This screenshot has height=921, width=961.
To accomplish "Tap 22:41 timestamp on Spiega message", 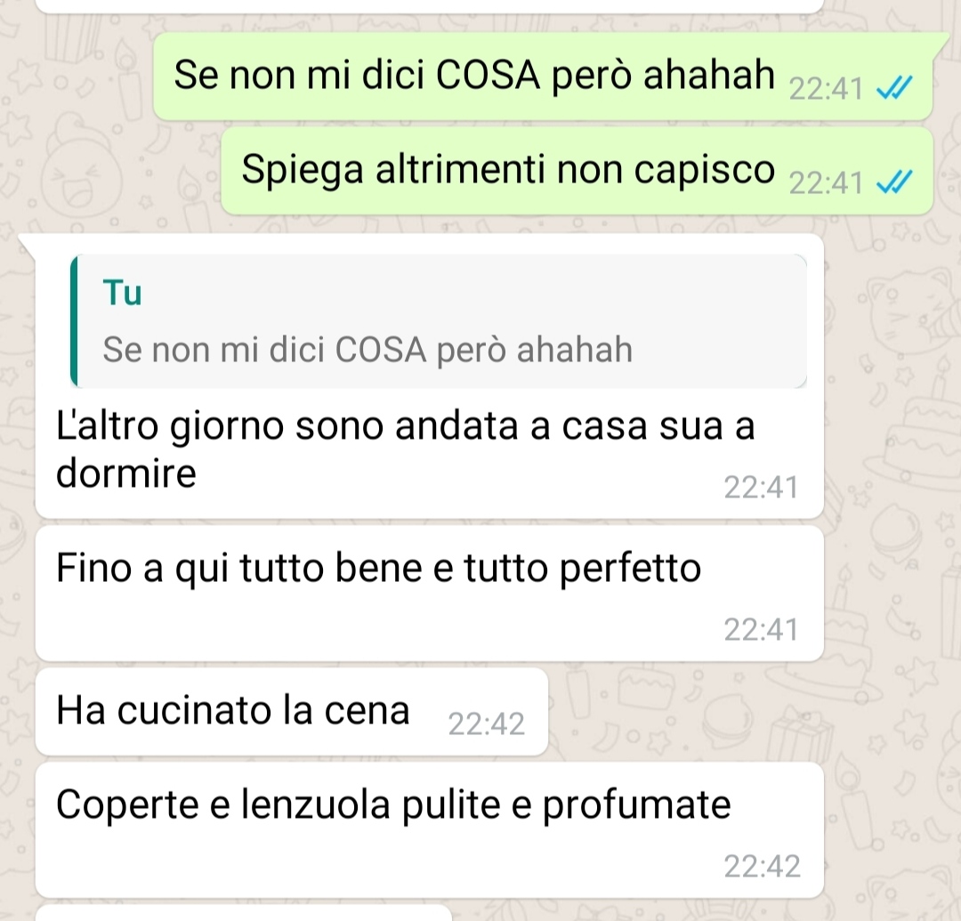I will tap(826, 183).
